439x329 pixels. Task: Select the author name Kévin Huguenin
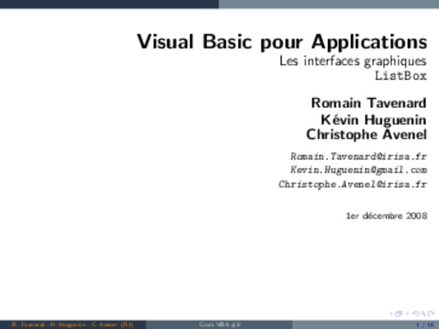click(374, 120)
